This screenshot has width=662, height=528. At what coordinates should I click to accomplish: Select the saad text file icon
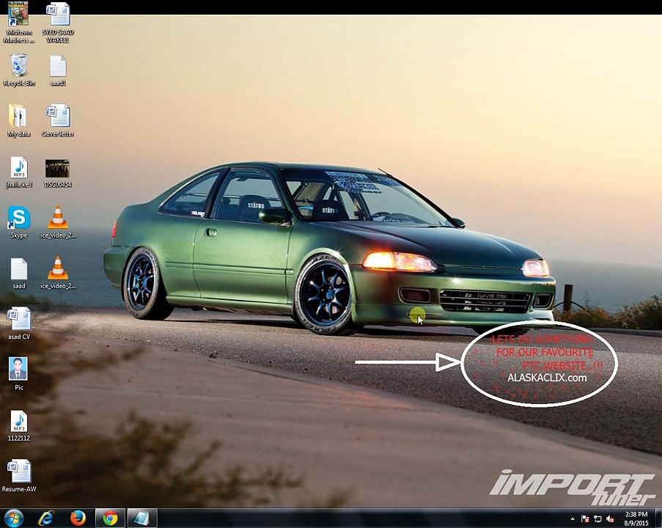[18, 273]
